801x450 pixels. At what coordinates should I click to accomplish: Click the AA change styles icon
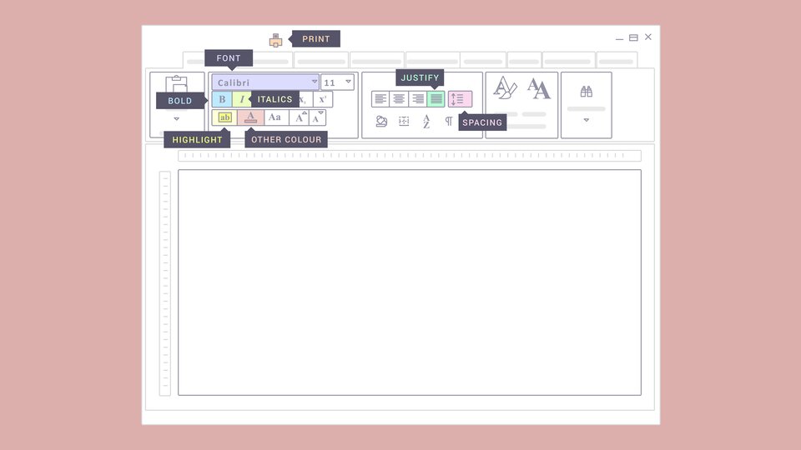(539, 88)
